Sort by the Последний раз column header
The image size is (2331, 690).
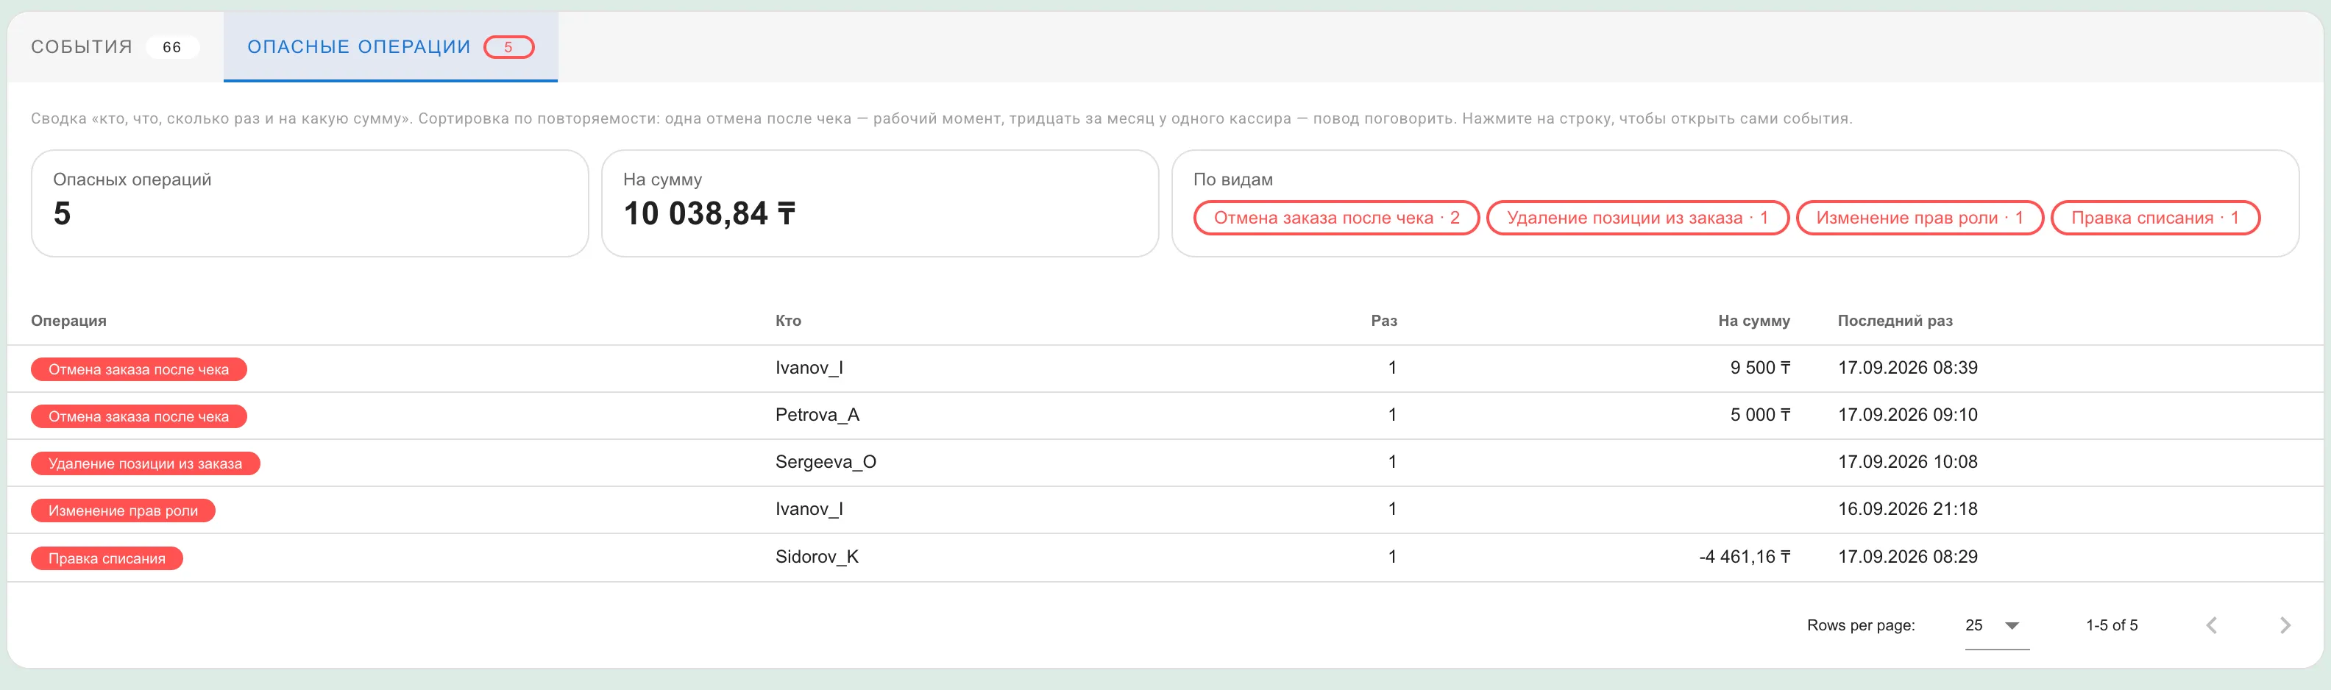[x=1895, y=321]
